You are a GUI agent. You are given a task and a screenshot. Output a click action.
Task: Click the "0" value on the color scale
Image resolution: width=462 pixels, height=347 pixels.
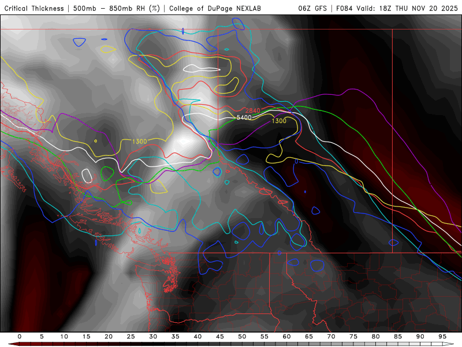tap(20, 337)
